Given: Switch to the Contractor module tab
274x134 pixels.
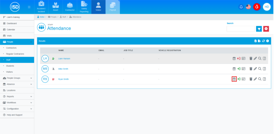Looking at the screenshot, I should (70, 7).
